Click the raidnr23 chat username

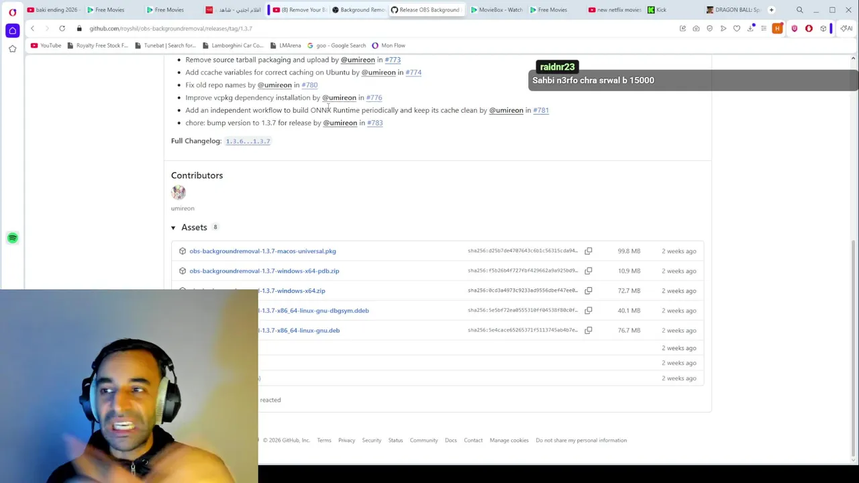point(557,67)
